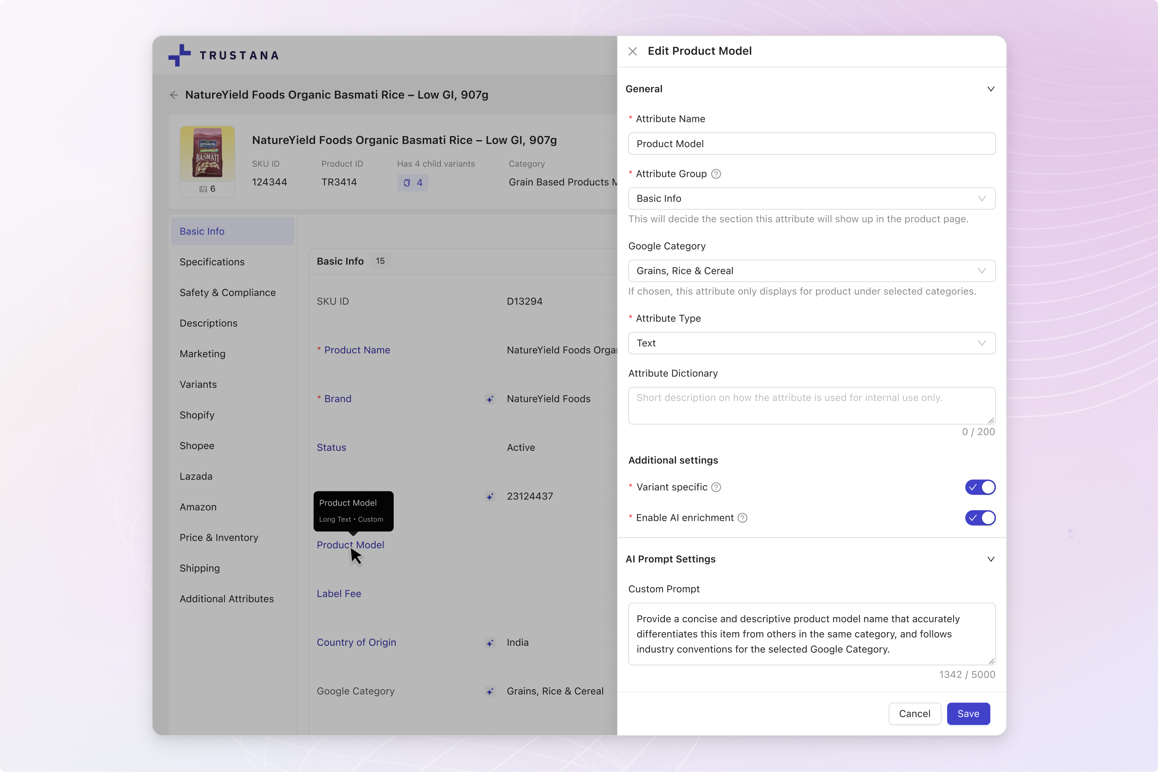Open the Shopee section
1158x772 pixels.
point(197,445)
